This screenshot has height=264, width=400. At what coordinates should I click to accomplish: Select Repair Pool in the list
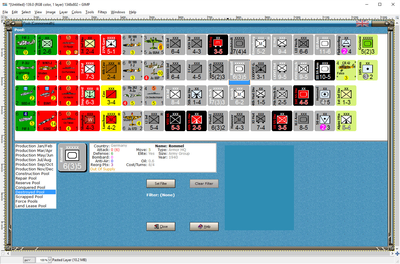click(x=26, y=178)
